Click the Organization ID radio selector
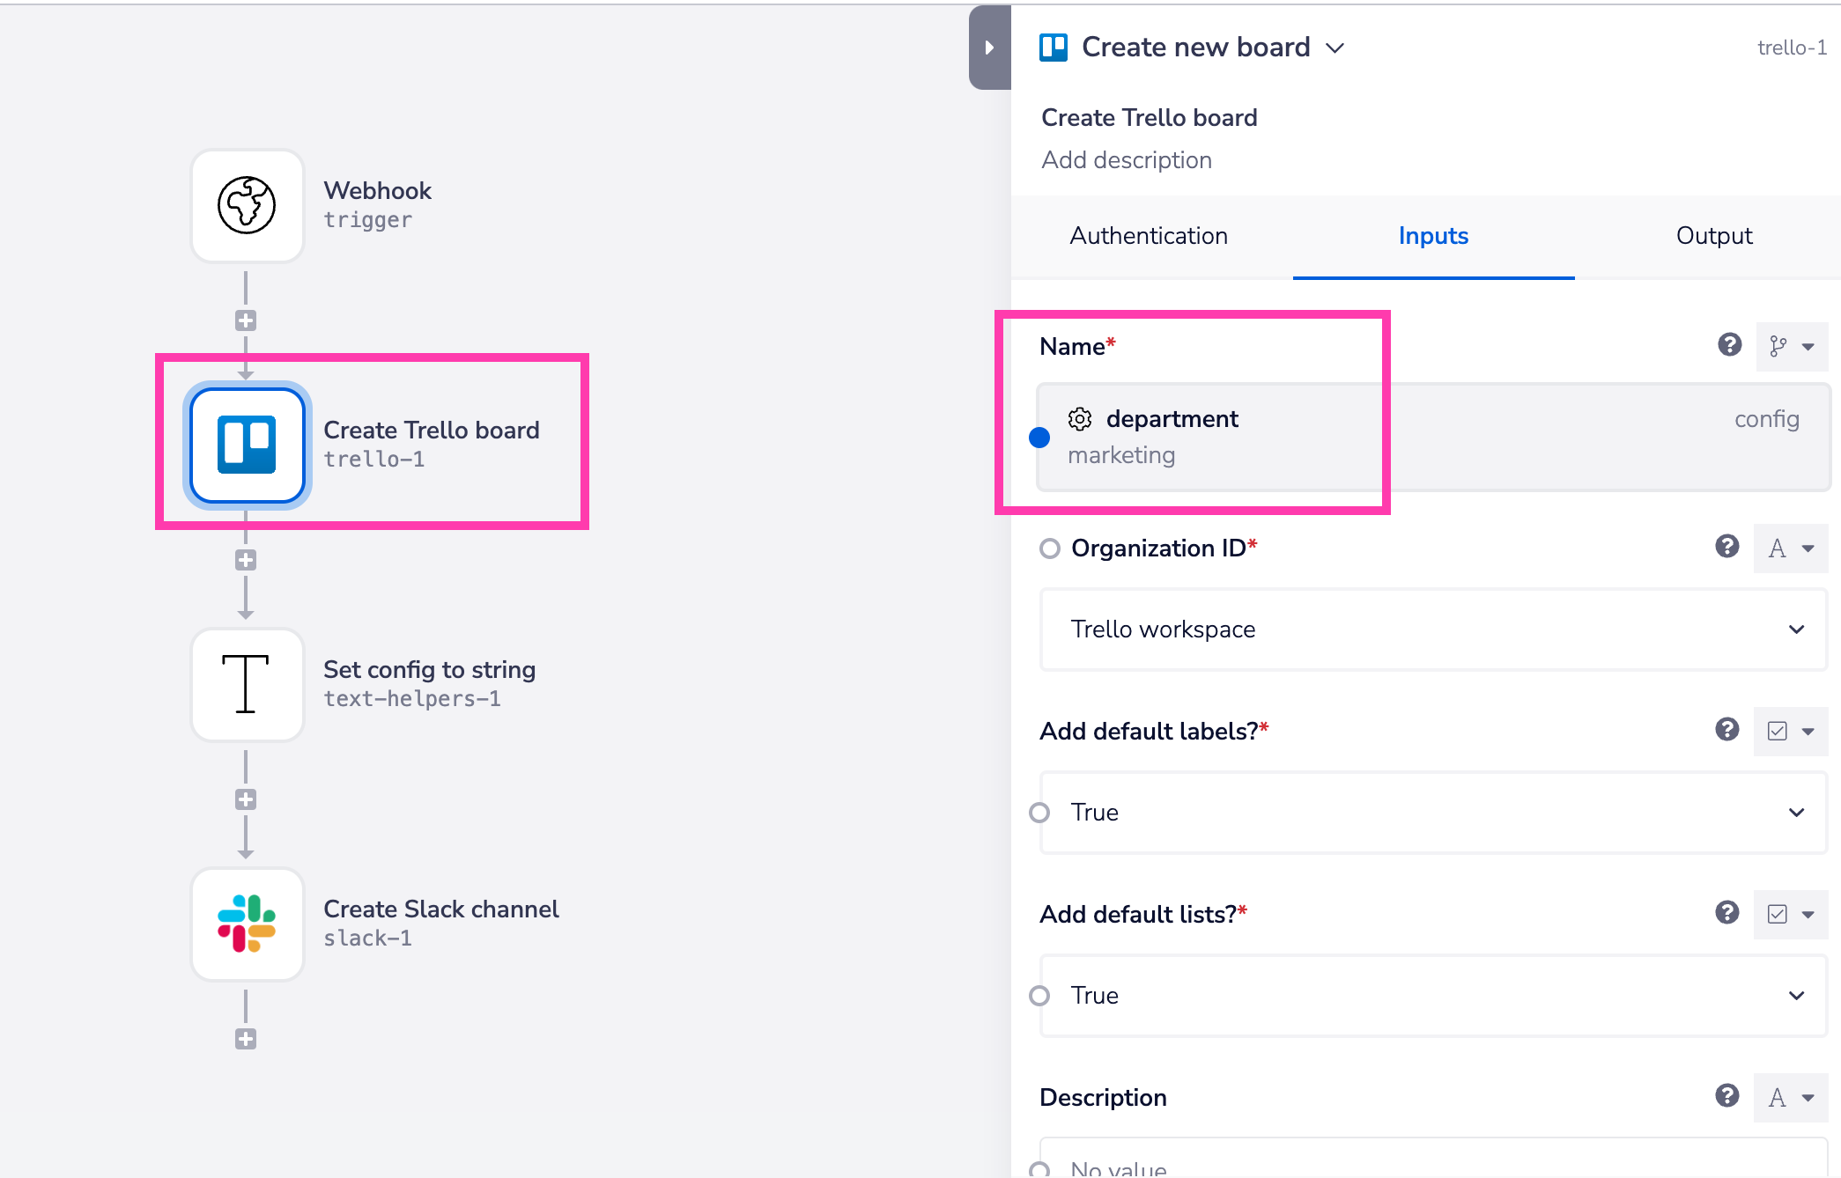Image resolution: width=1841 pixels, height=1178 pixels. [x=1049, y=549]
